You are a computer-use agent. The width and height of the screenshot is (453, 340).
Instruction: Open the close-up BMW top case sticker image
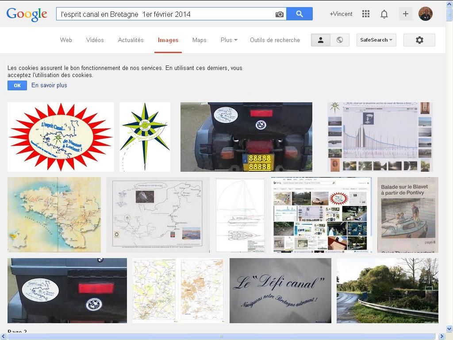(x=67, y=290)
